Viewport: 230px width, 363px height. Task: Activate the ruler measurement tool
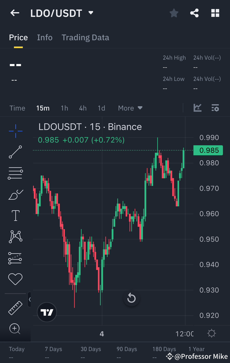point(15,308)
